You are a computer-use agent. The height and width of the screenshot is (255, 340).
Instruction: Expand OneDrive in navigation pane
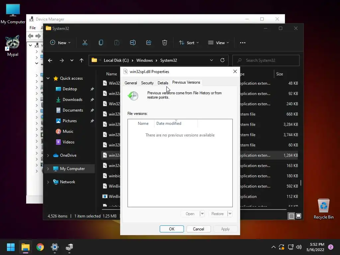click(48, 155)
